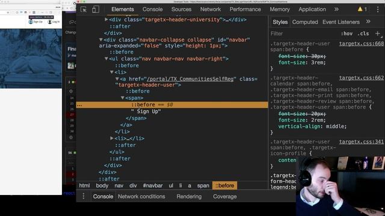Toggle the device toolbar icon
Viewport: 385px width, 216px height.
[x=96, y=10]
